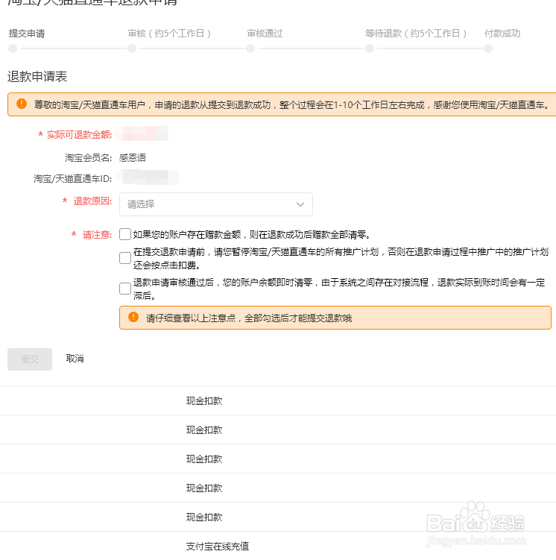Screen dimensions: 556x560
Task: Click the 付款成功 step label
Action: [502, 34]
